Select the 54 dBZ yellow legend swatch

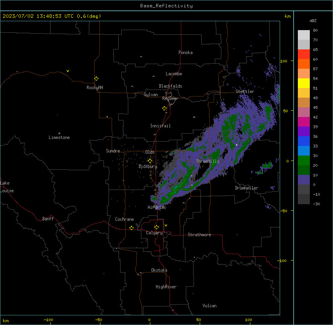click(x=304, y=83)
